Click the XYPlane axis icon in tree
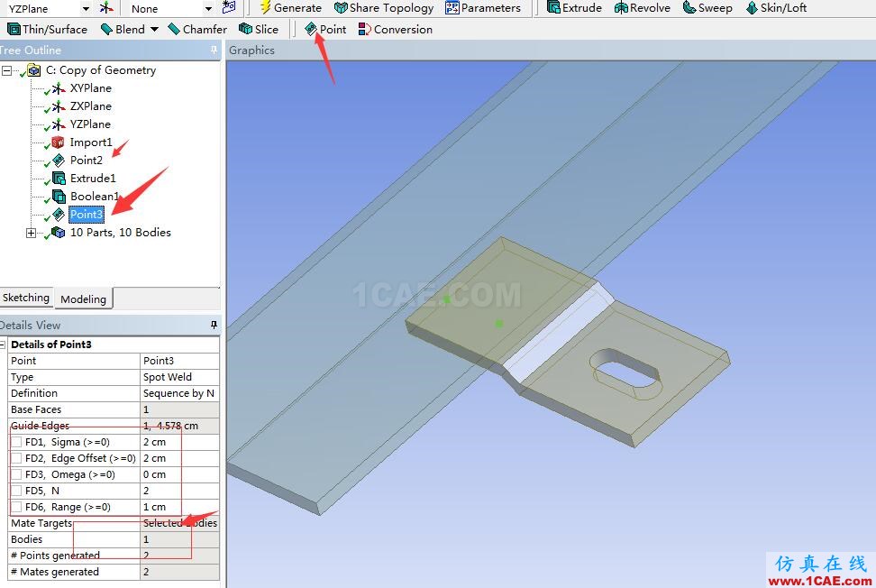Viewport: 876px width, 588px height. click(59, 88)
